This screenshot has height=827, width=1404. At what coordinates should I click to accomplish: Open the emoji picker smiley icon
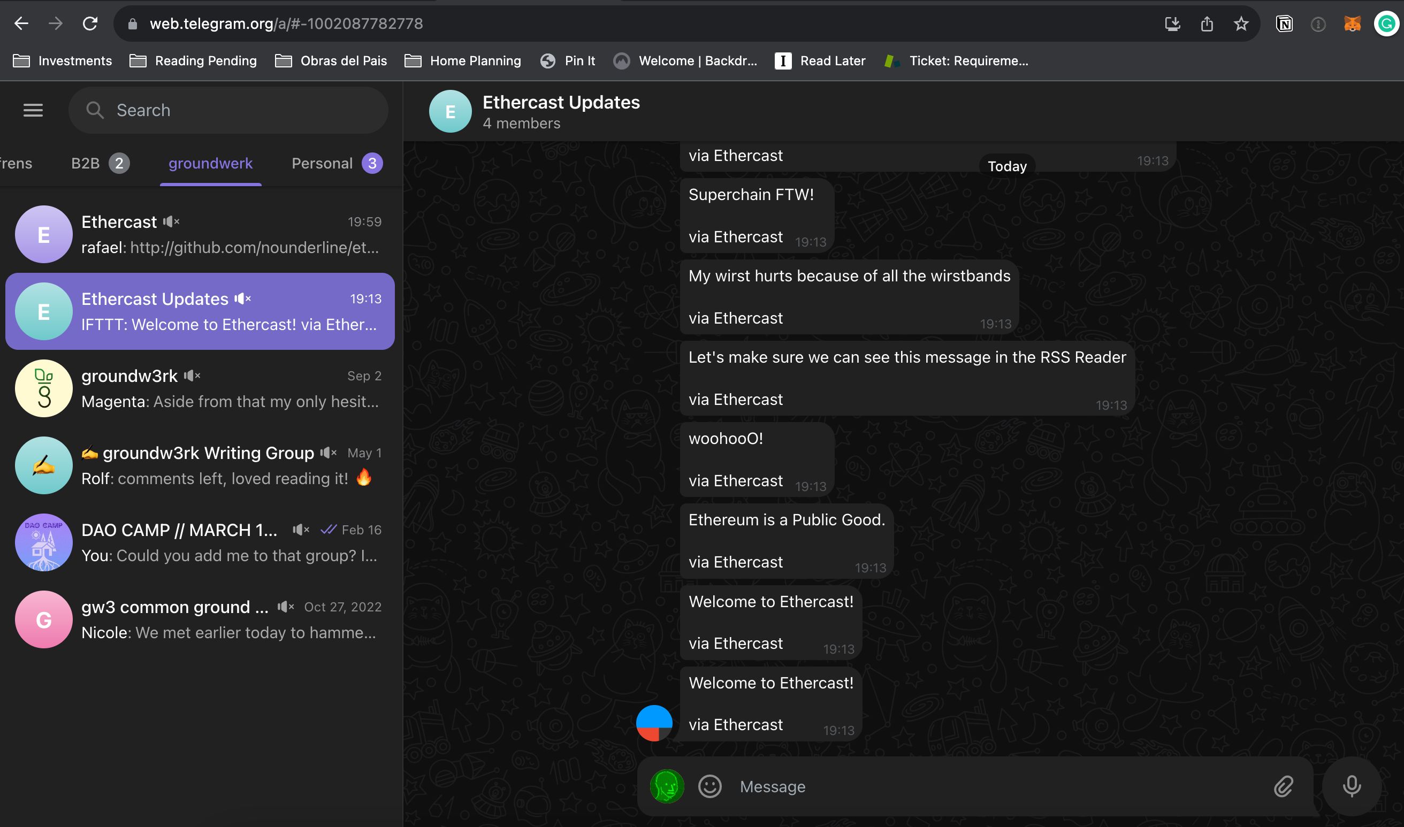coord(709,786)
